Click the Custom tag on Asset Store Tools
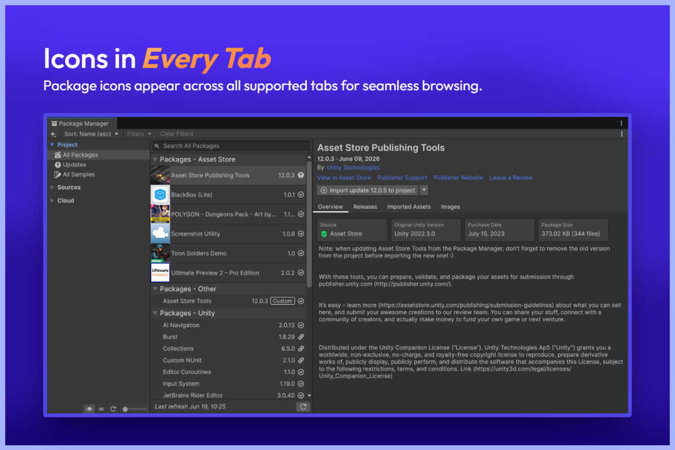 282,301
